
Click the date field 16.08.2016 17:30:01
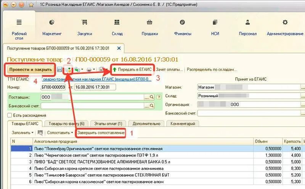click(x=95, y=87)
